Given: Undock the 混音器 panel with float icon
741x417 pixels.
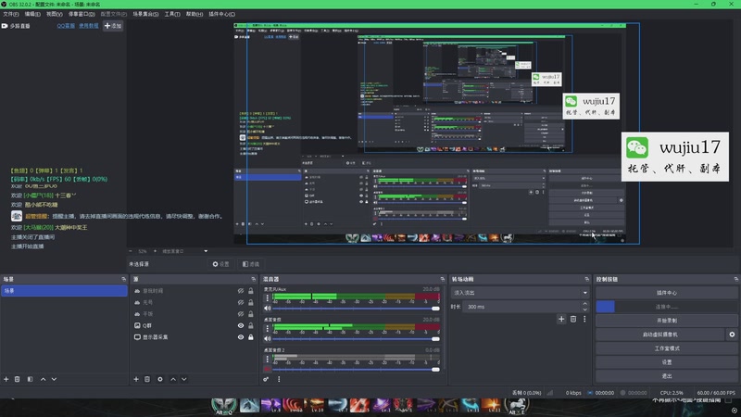Looking at the screenshot, I should pos(443,280).
